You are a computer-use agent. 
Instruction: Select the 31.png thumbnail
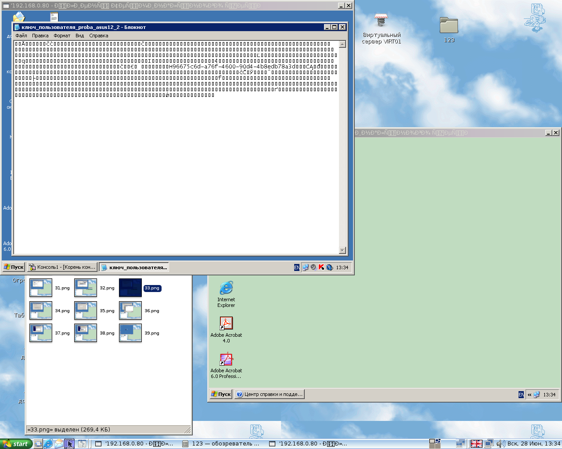click(41, 288)
